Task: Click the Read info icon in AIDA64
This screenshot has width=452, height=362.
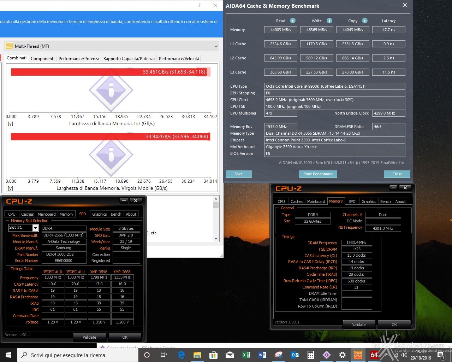Action: pos(292,21)
